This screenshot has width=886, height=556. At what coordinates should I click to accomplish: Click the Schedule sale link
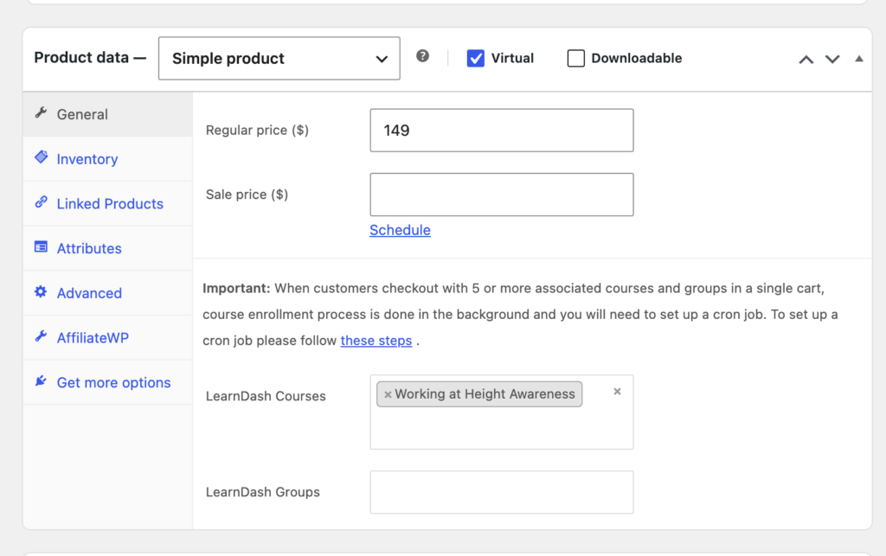click(x=400, y=230)
